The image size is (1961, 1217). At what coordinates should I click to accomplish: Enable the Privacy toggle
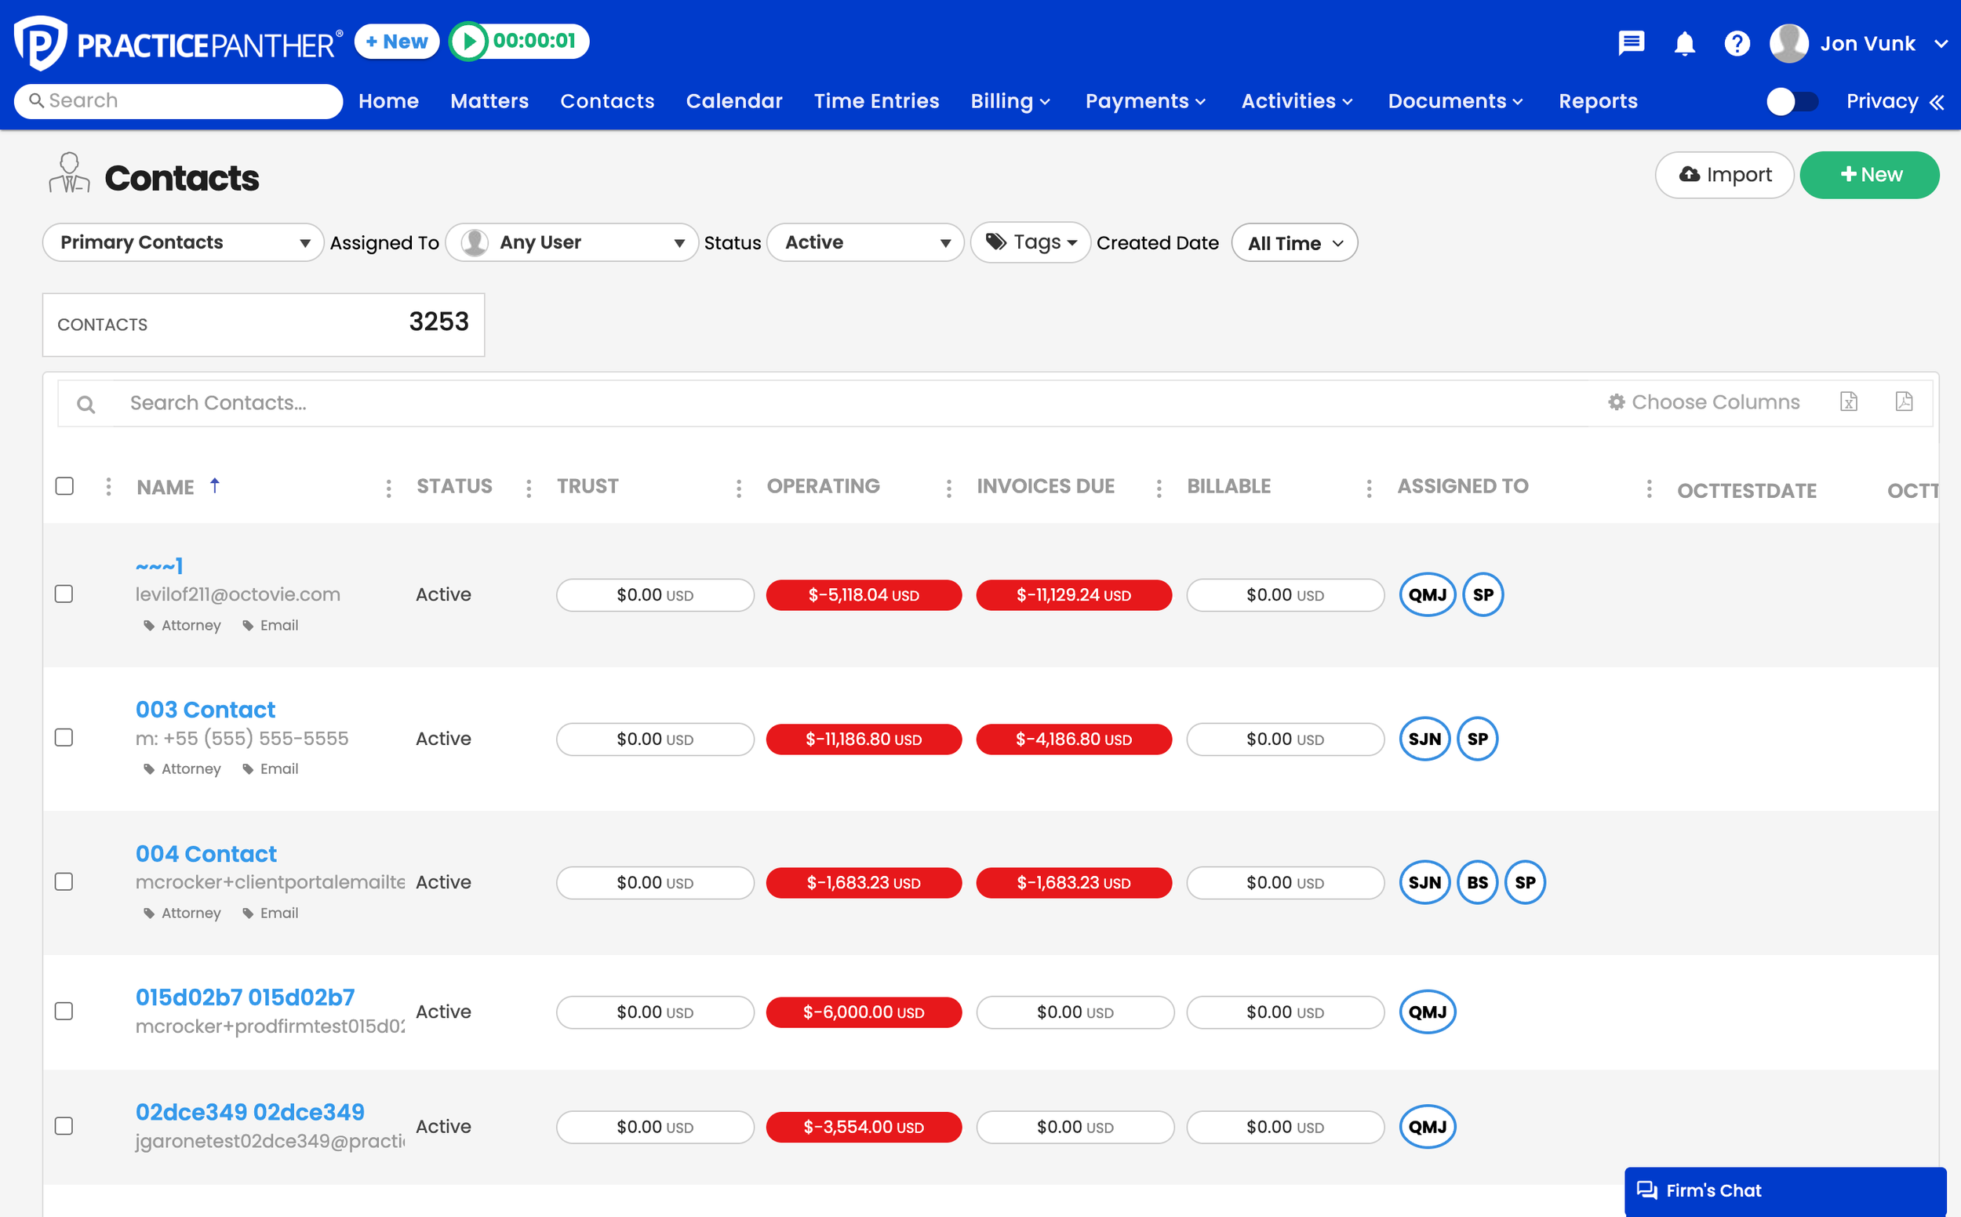point(1792,100)
